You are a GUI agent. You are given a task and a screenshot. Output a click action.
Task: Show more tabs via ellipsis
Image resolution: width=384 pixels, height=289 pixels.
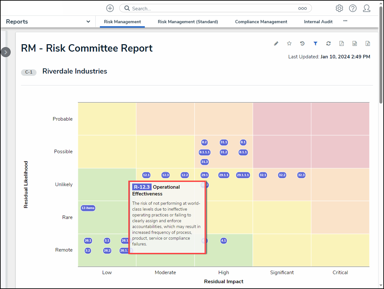pos(345,21)
